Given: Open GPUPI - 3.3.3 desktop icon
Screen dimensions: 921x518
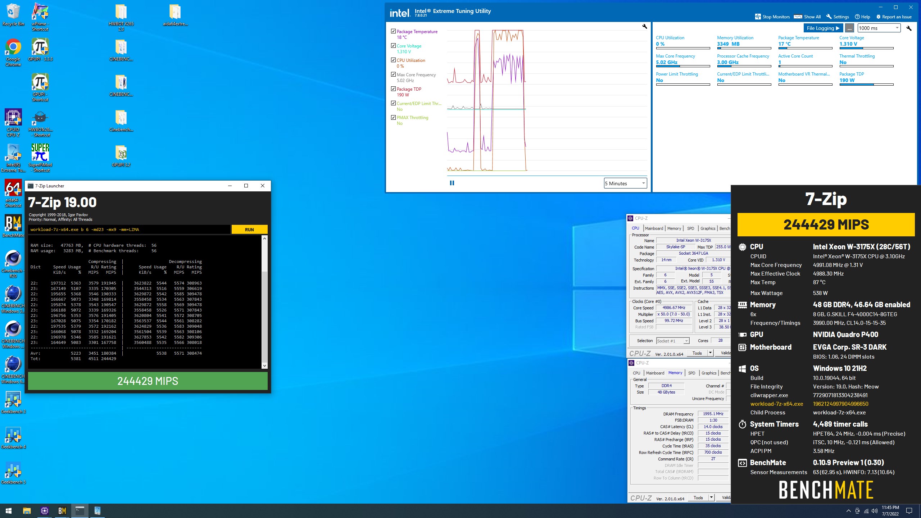Looking at the screenshot, I should tap(40, 50).
